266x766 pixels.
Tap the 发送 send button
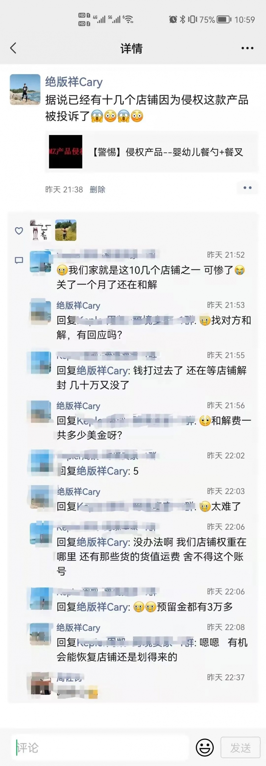tap(240, 747)
